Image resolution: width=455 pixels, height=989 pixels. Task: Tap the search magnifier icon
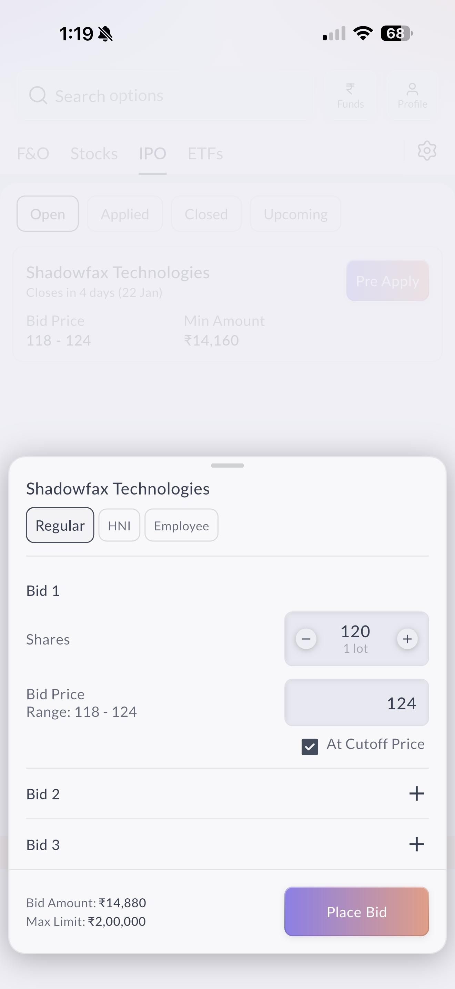[x=38, y=95]
